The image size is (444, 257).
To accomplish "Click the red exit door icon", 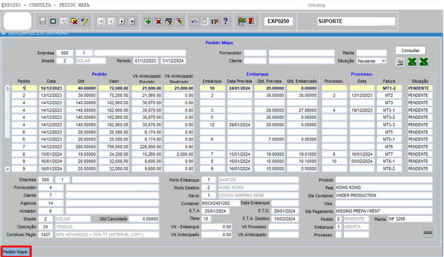I will (x=251, y=21).
